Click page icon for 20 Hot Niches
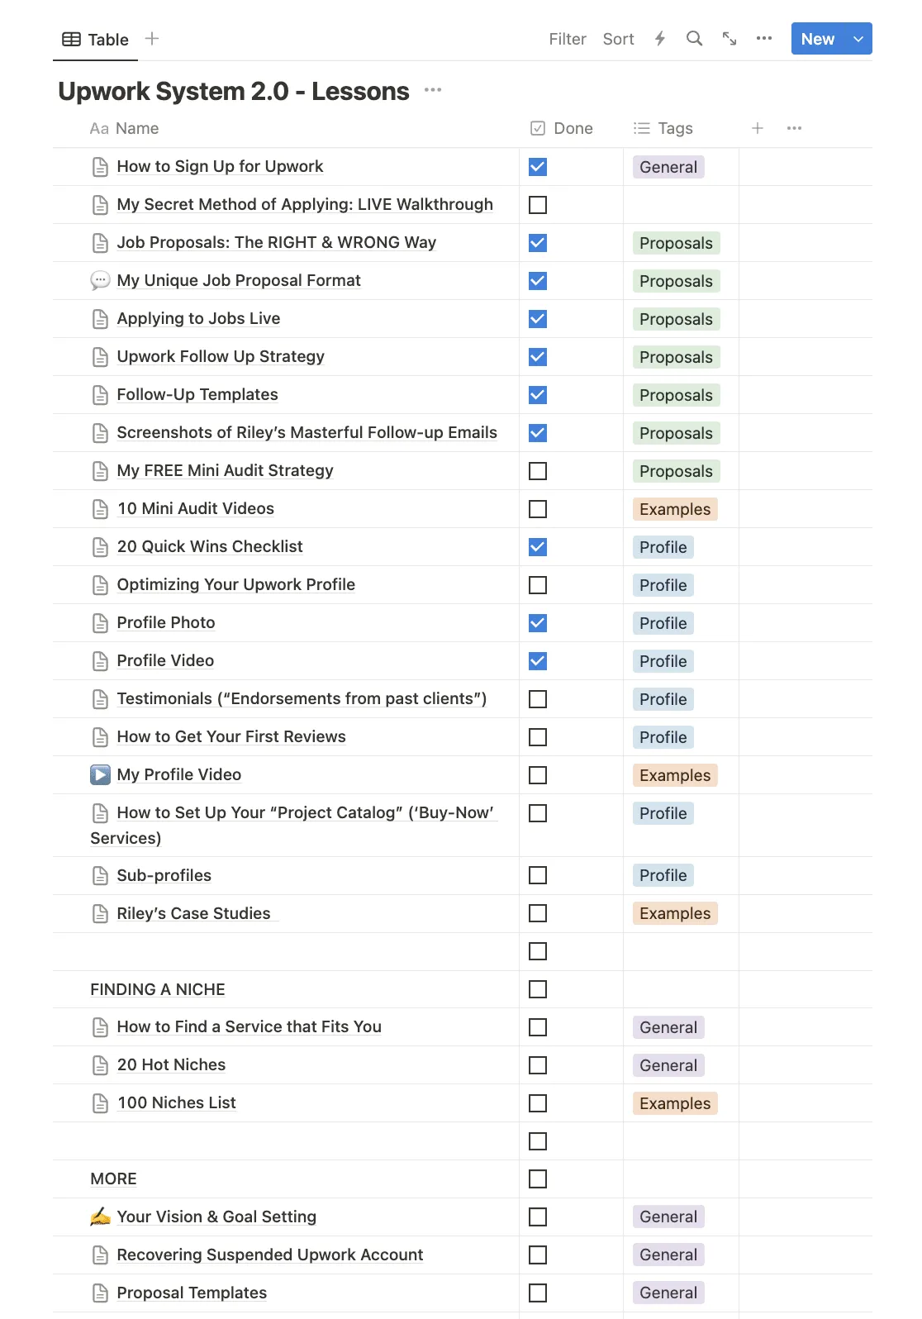The image size is (922, 1319). (100, 1065)
